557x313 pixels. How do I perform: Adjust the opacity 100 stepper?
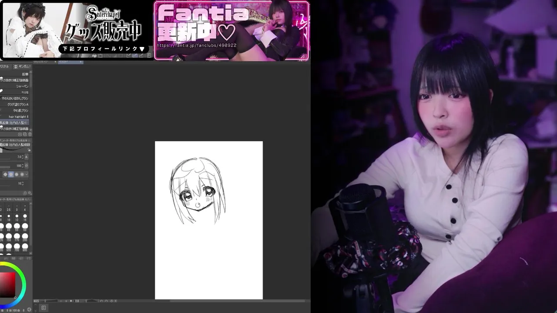point(23,166)
